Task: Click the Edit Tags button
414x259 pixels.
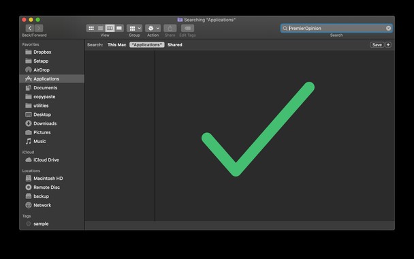Action: click(x=187, y=28)
